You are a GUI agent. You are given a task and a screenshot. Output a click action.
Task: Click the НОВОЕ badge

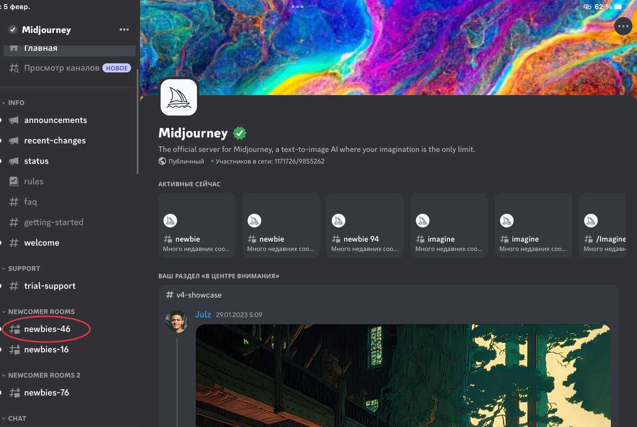coord(116,68)
